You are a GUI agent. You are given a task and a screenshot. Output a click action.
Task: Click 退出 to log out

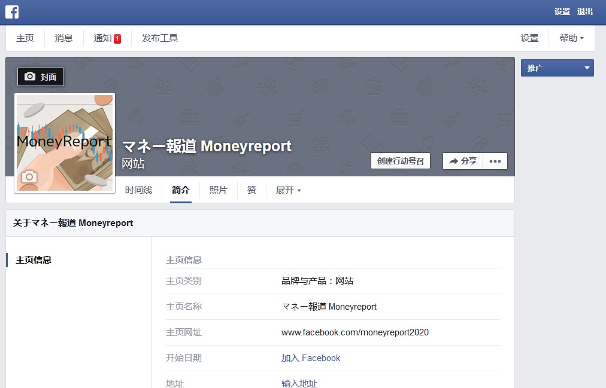point(585,11)
